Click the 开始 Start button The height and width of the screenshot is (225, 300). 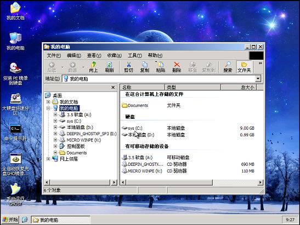[10, 220]
